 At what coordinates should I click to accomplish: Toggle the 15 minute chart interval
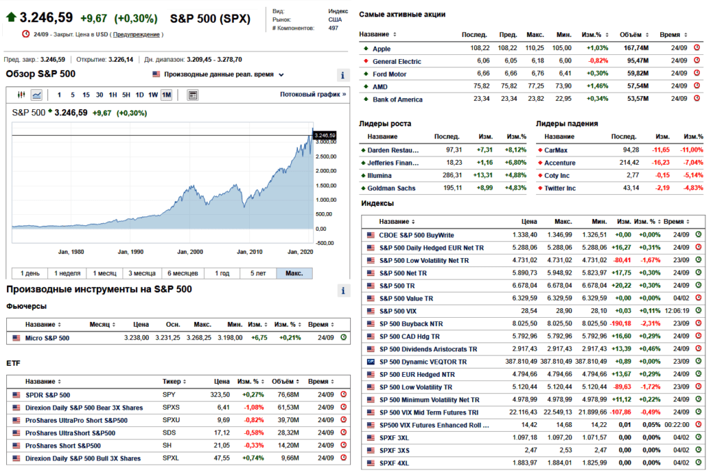pyautogui.click(x=86, y=95)
